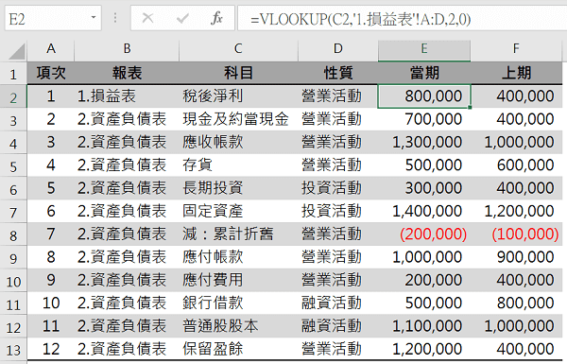Select row 2 header
567x364 pixels.
coord(13,97)
